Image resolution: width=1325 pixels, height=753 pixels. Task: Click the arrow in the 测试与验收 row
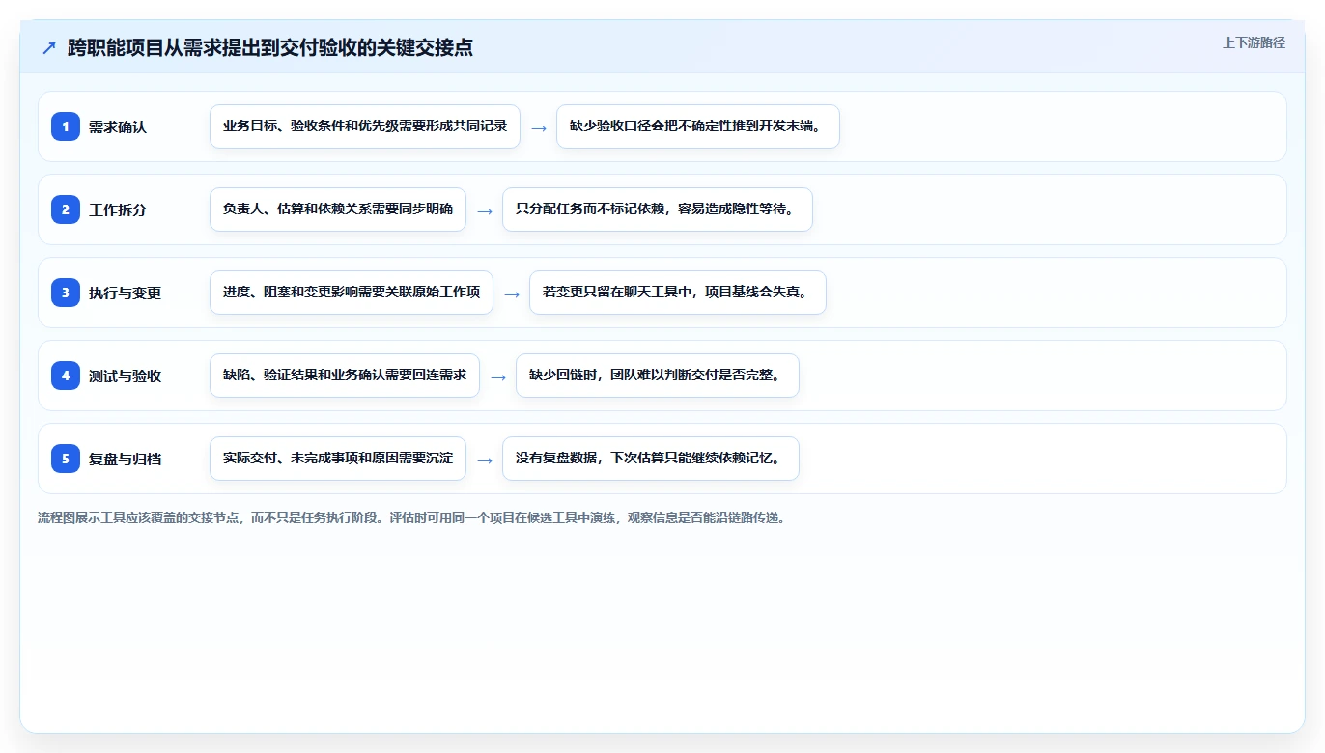click(x=498, y=376)
